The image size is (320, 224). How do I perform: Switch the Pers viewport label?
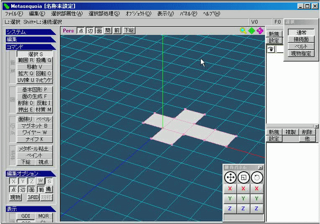coord(68,31)
